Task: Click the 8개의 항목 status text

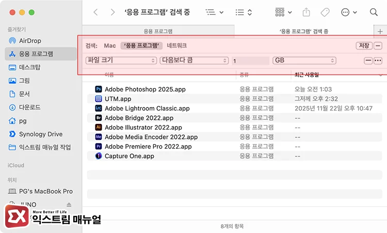Action: 232,226
